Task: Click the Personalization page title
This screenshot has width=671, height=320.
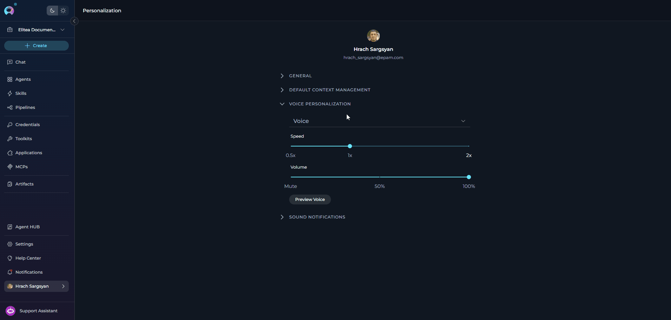Action: coord(102,11)
